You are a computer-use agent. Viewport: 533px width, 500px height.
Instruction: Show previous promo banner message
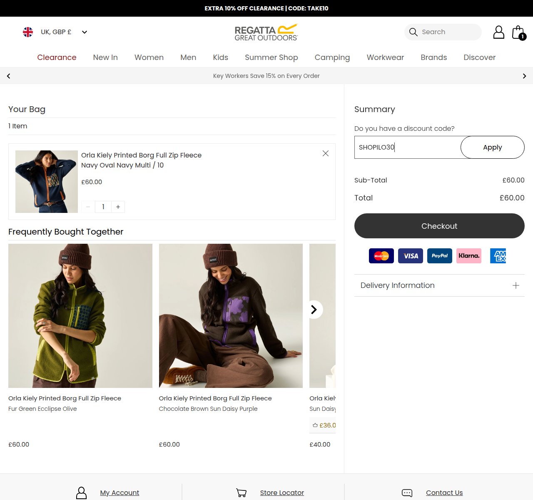coord(8,76)
